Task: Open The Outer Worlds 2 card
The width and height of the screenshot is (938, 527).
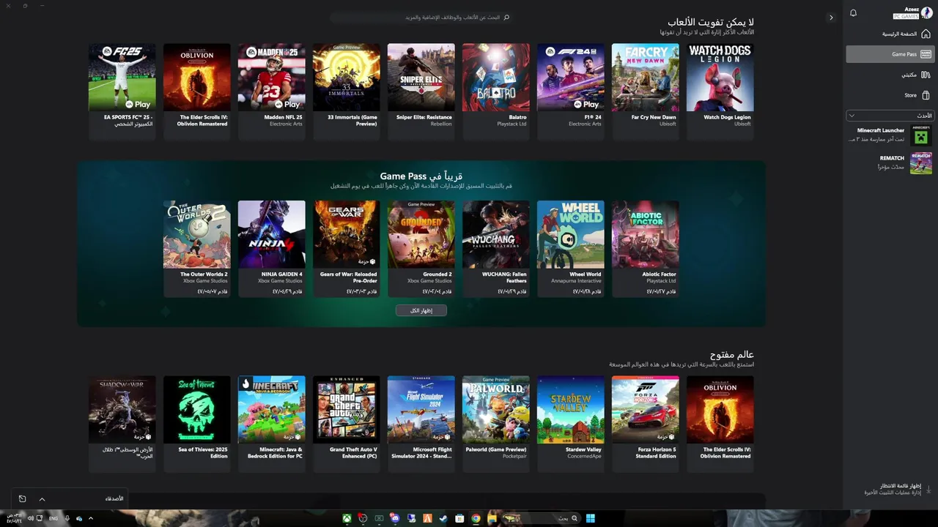Action: pos(197,249)
